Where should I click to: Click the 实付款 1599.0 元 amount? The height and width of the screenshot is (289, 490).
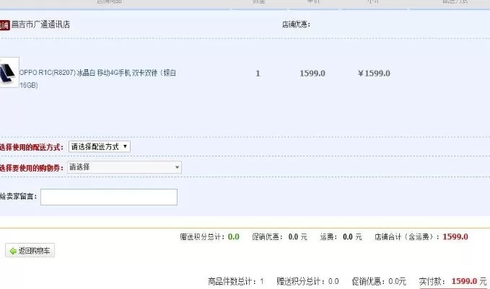click(453, 281)
